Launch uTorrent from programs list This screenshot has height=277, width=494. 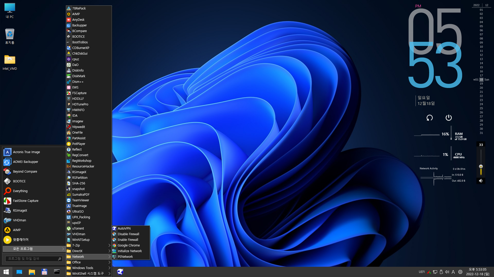pos(89,229)
